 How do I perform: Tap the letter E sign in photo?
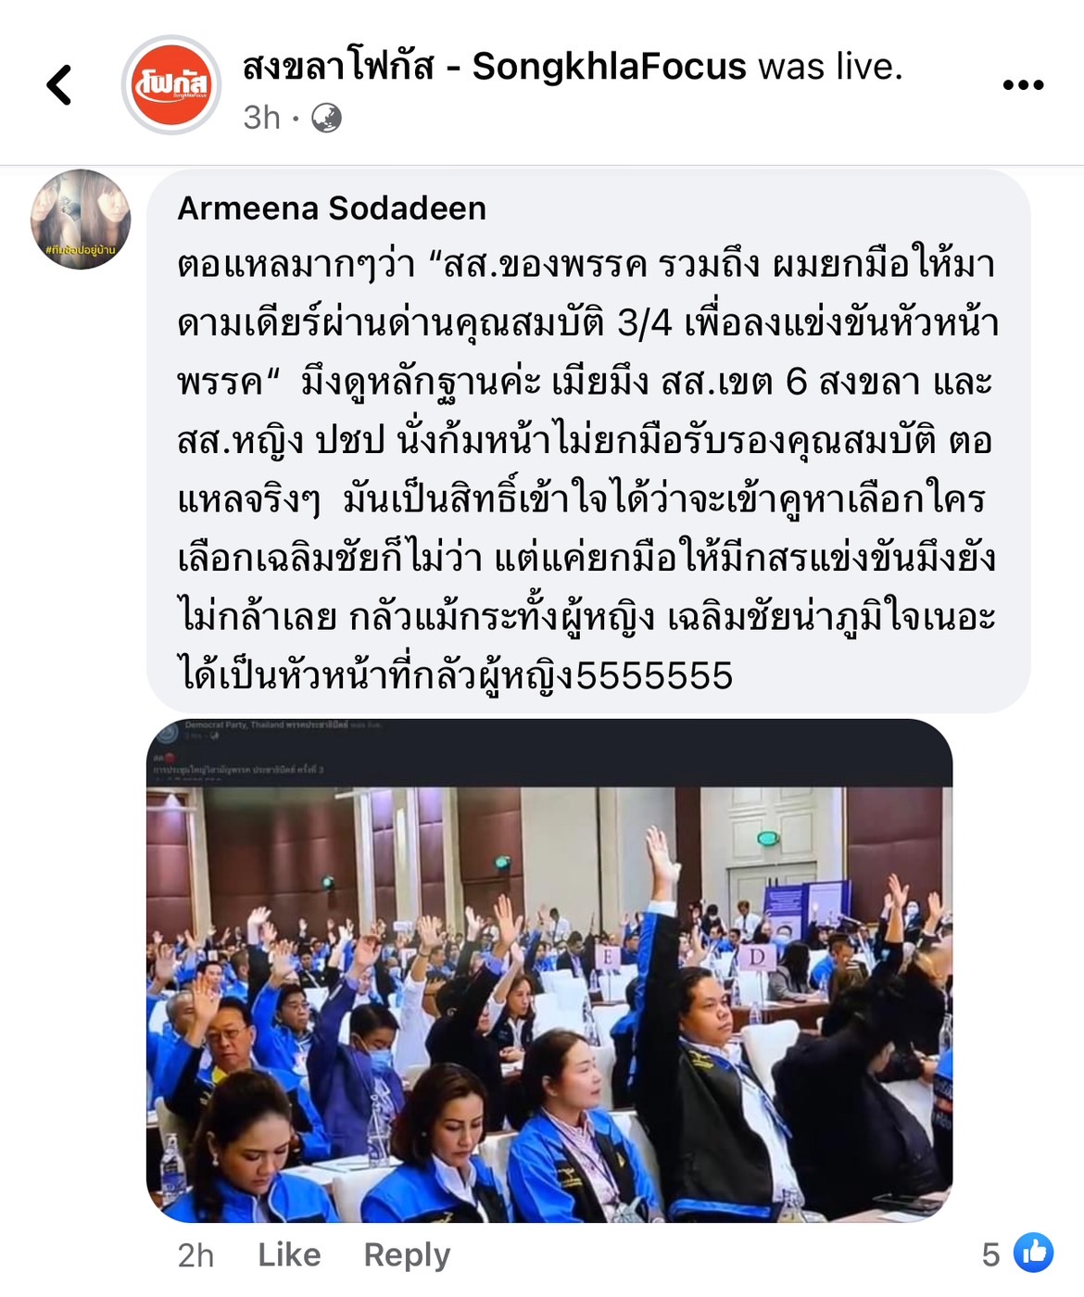point(609,957)
